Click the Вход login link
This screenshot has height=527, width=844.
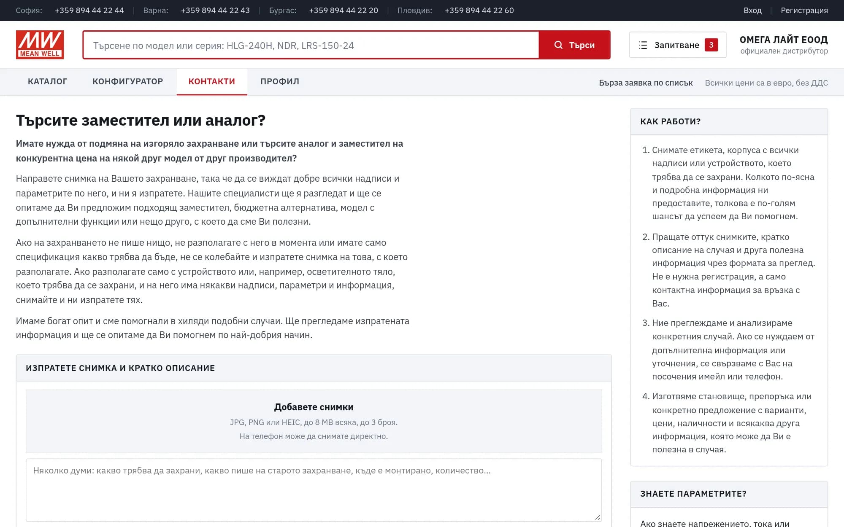pos(752,11)
